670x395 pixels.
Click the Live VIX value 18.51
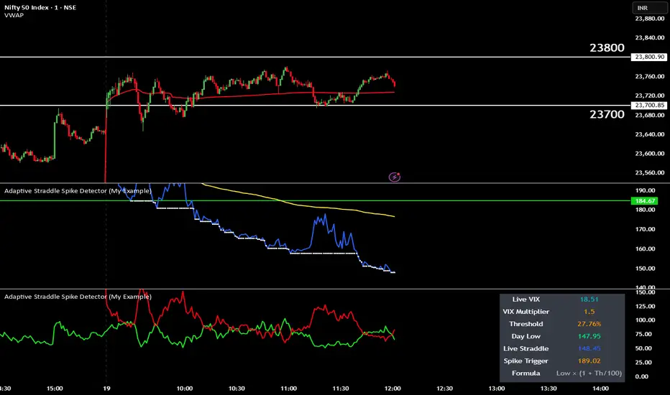tap(589, 299)
